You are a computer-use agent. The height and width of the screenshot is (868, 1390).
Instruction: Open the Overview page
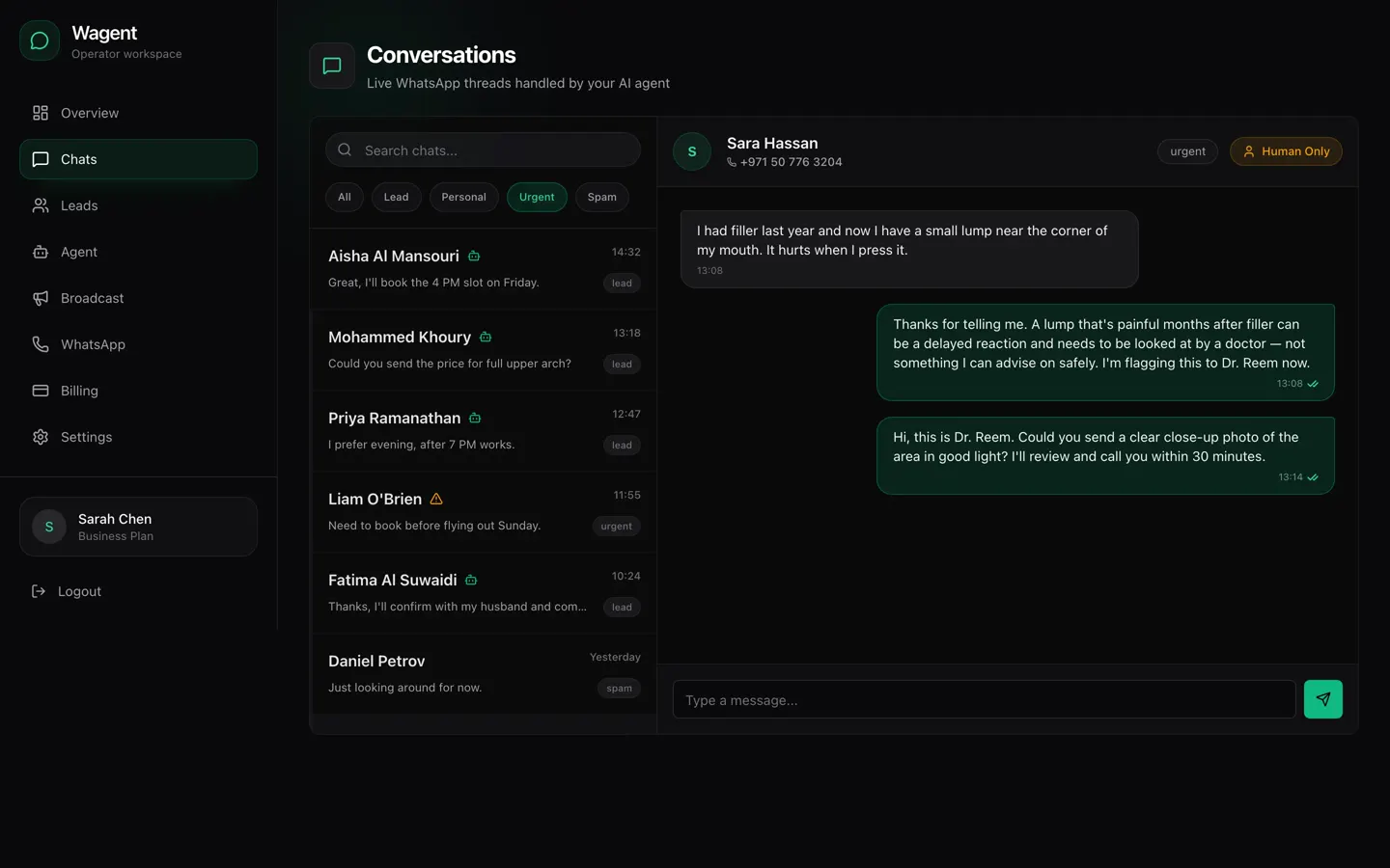pos(138,113)
